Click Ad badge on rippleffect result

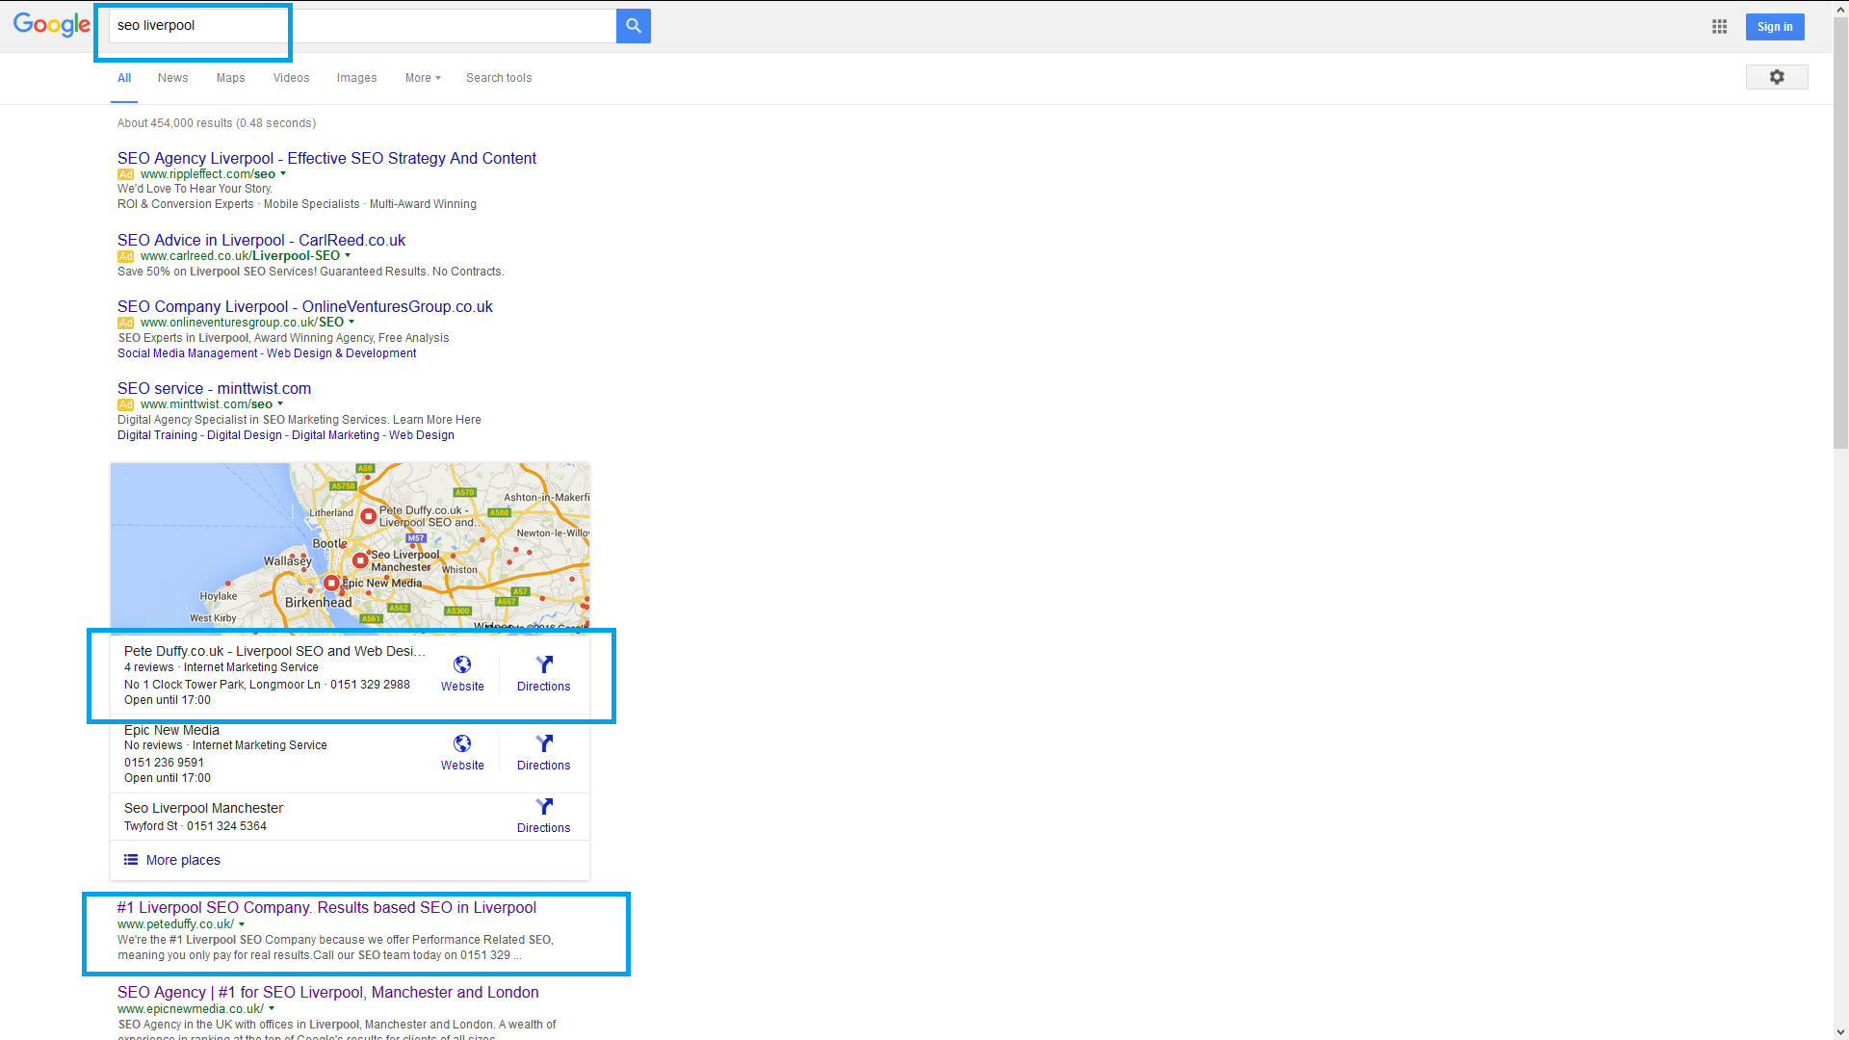click(125, 174)
